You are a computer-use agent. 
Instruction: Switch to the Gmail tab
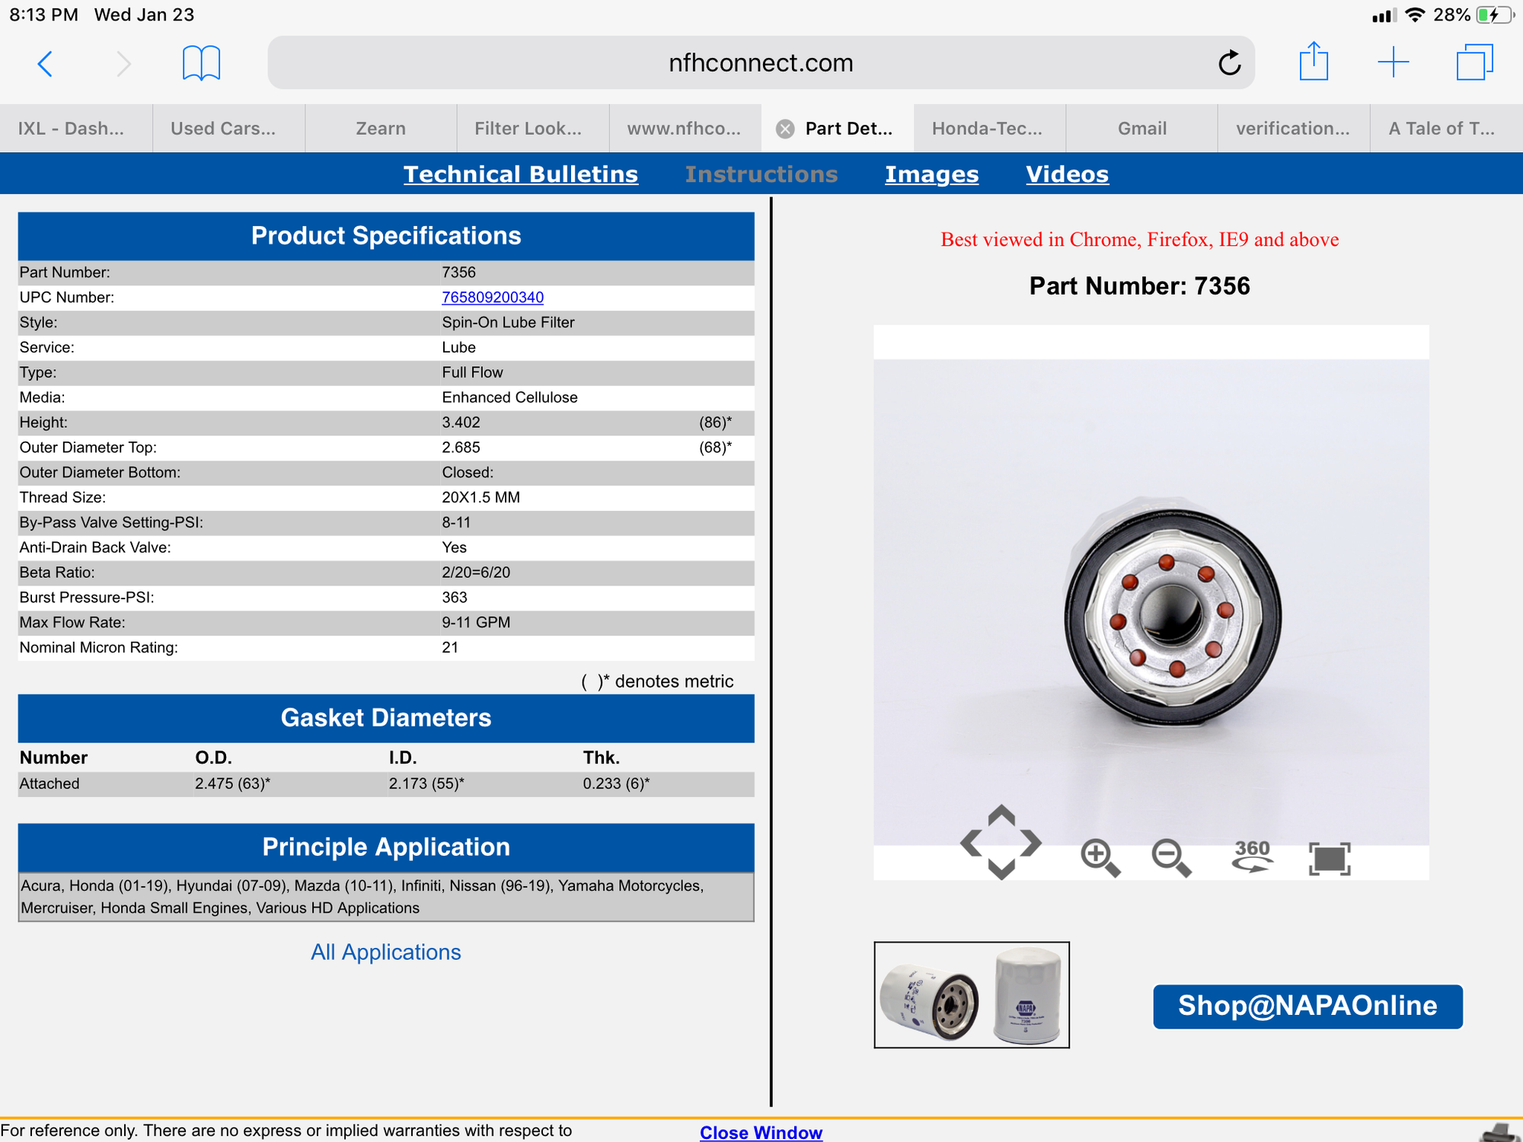(x=1141, y=129)
